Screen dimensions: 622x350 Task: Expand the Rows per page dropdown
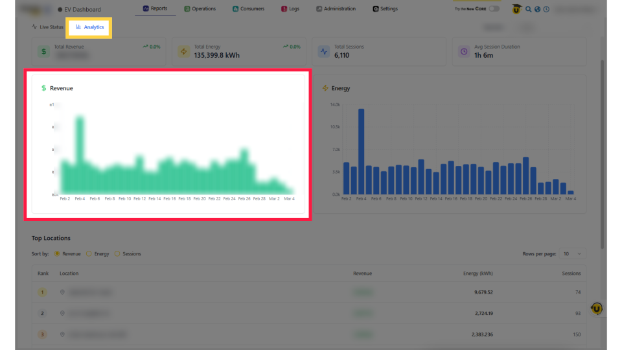[x=571, y=254]
